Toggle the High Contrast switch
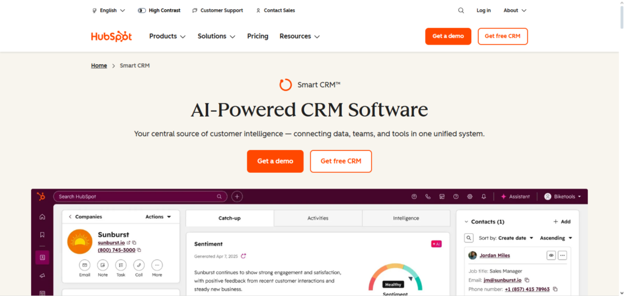Viewport: 625px width, 296px height. [x=142, y=11]
